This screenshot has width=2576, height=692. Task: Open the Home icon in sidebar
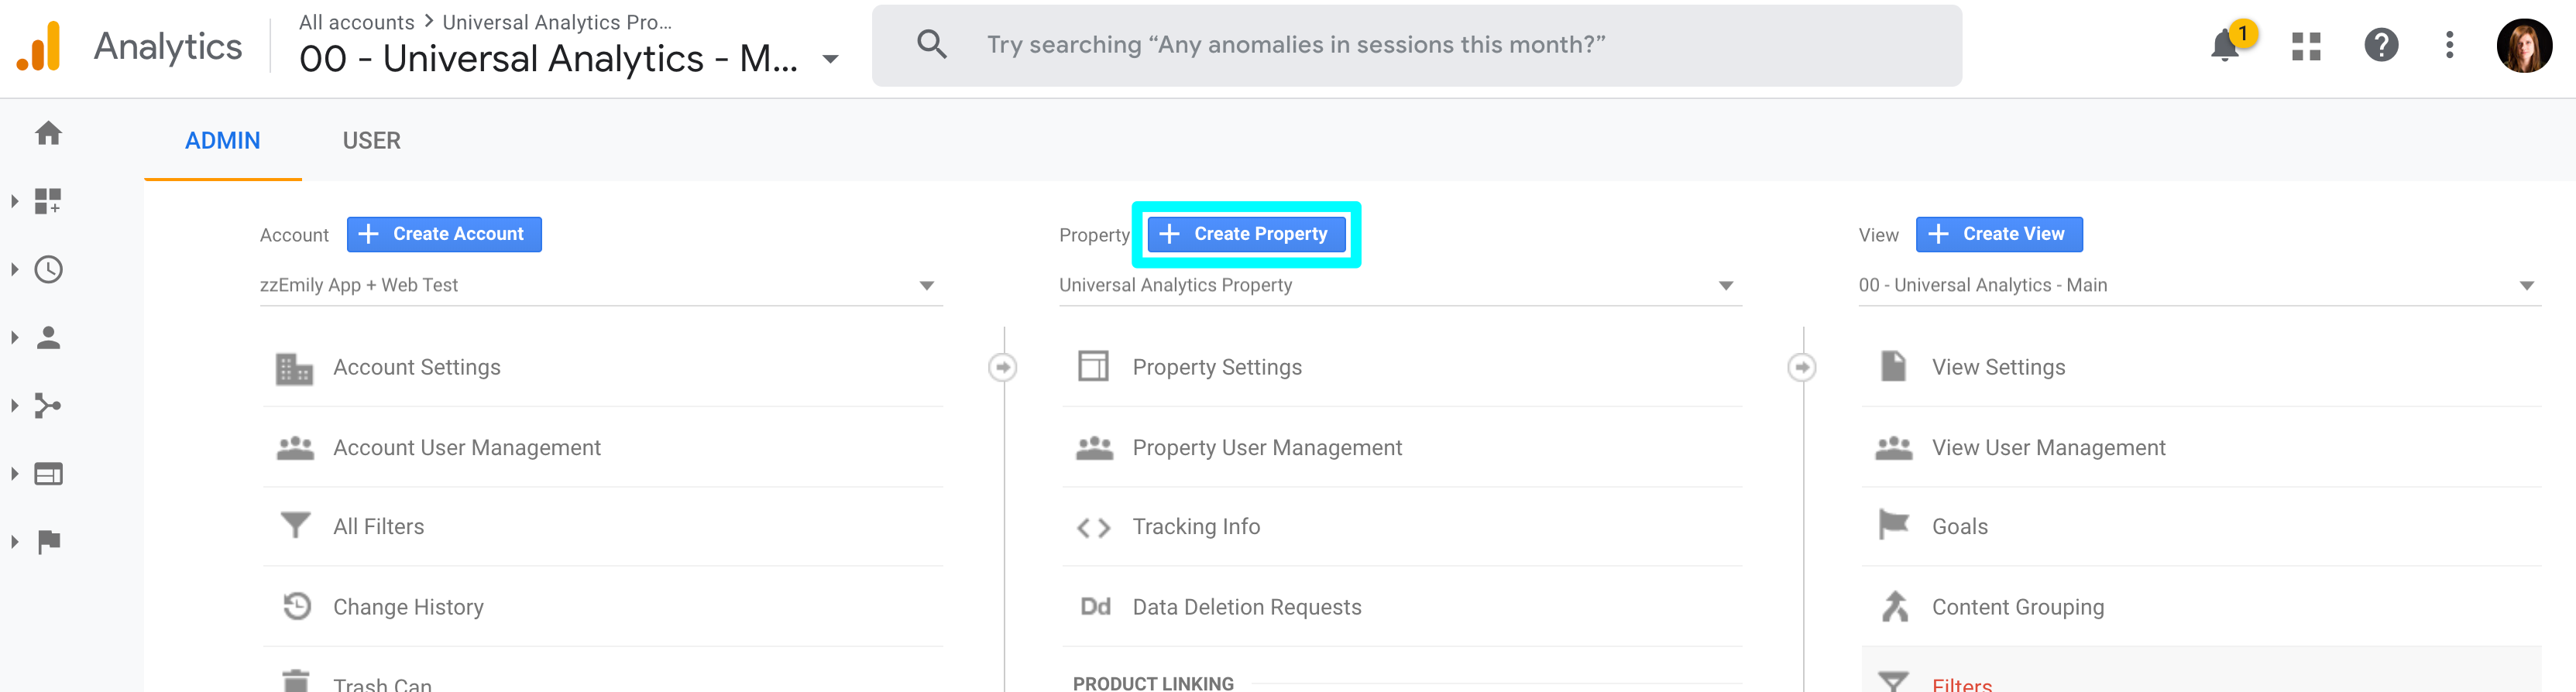click(x=48, y=133)
